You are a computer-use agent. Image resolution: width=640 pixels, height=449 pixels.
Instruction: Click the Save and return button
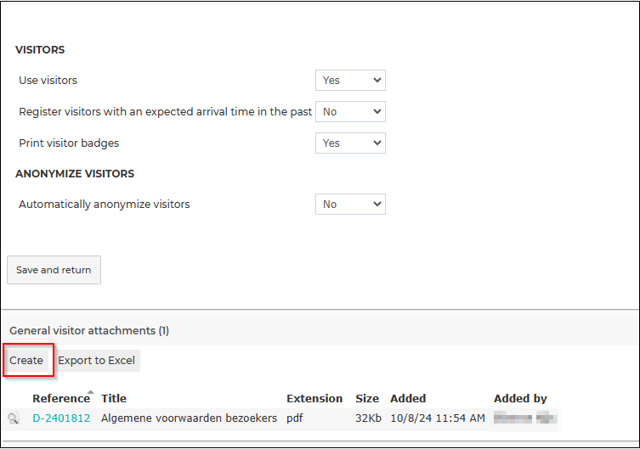[x=54, y=270]
